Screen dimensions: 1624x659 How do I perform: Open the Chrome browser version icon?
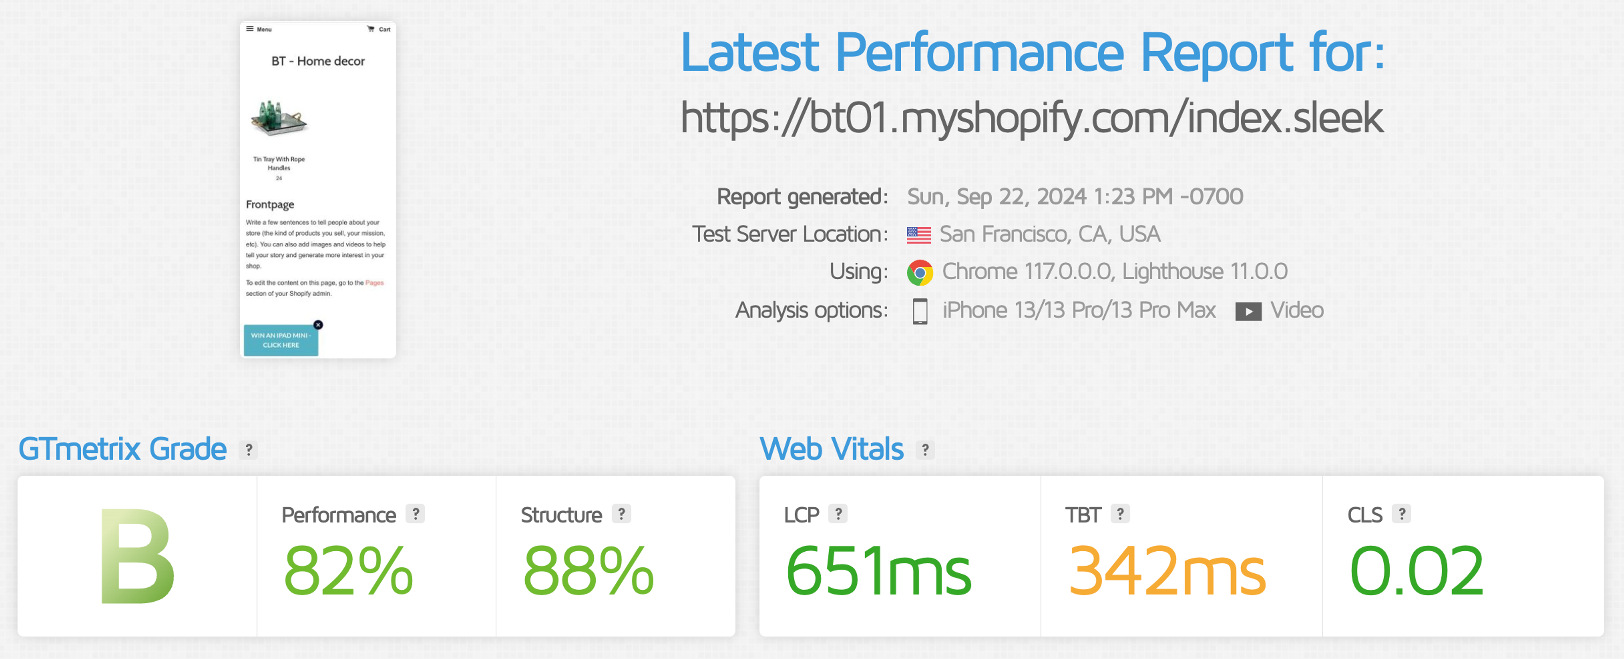[x=920, y=272]
